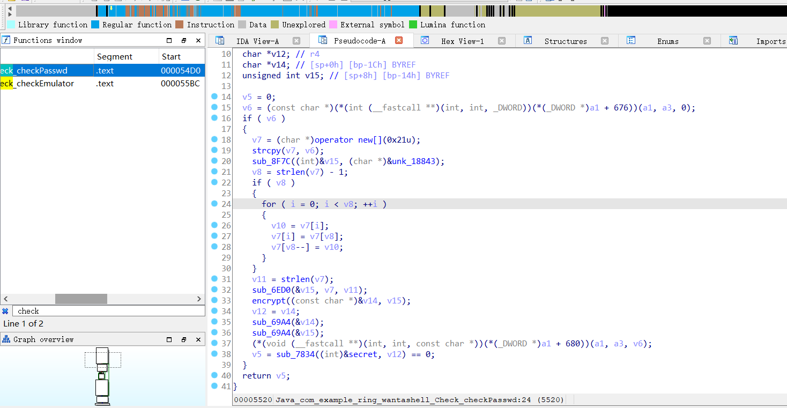Screen dimensions: 787x408
Task: Toggle breakpoint dot on line 16
Action: click(214, 118)
